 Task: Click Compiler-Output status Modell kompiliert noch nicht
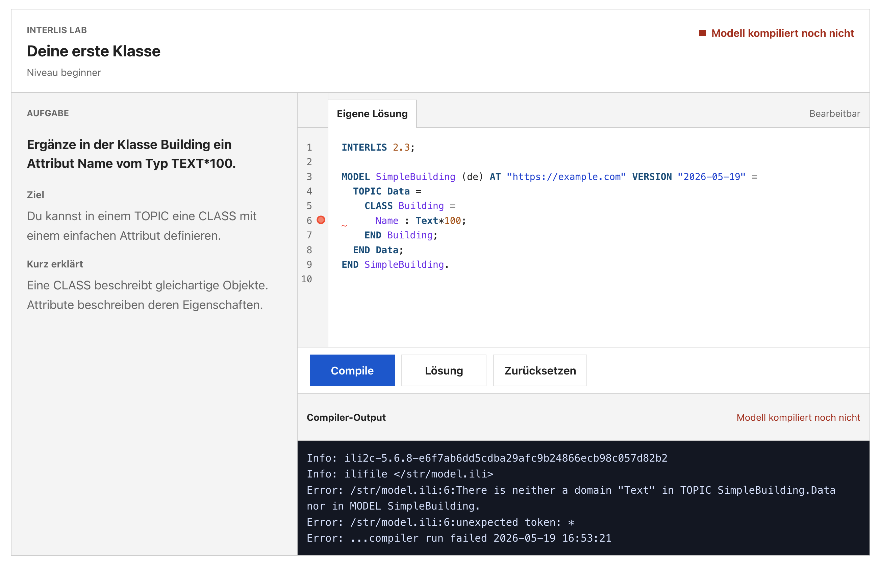coord(798,417)
